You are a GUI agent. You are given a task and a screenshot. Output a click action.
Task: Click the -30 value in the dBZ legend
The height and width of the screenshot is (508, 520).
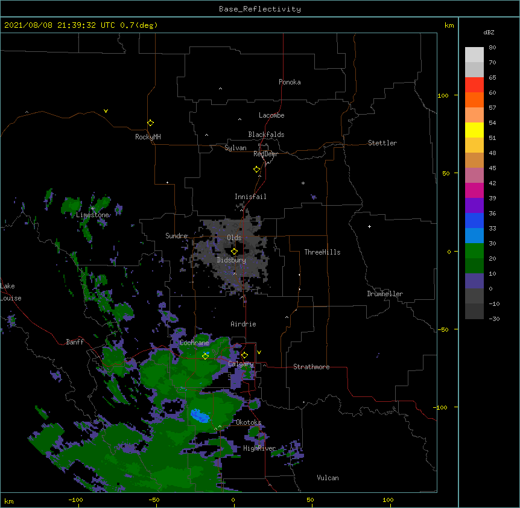pyautogui.click(x=494, y=319)
